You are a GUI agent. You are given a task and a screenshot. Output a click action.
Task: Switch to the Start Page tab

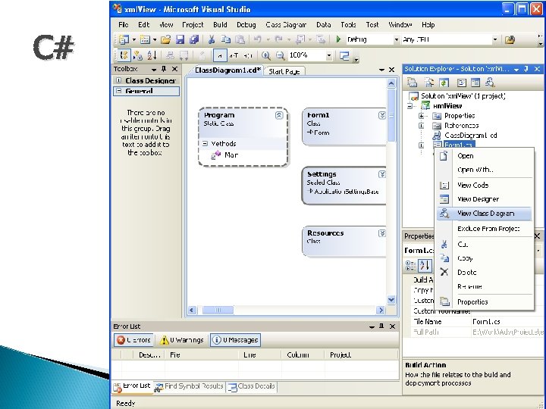pyautogui.click(x=284, y=71)
